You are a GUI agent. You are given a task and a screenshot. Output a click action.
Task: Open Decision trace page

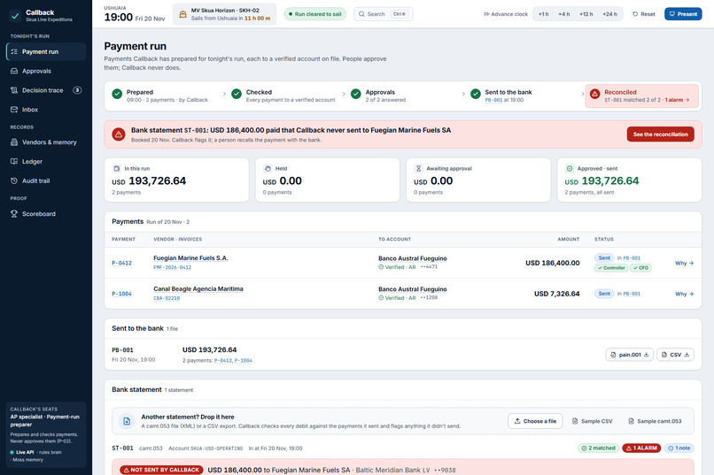point(46,90)
